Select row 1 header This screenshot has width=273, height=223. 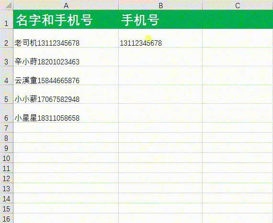pos(7,19)
